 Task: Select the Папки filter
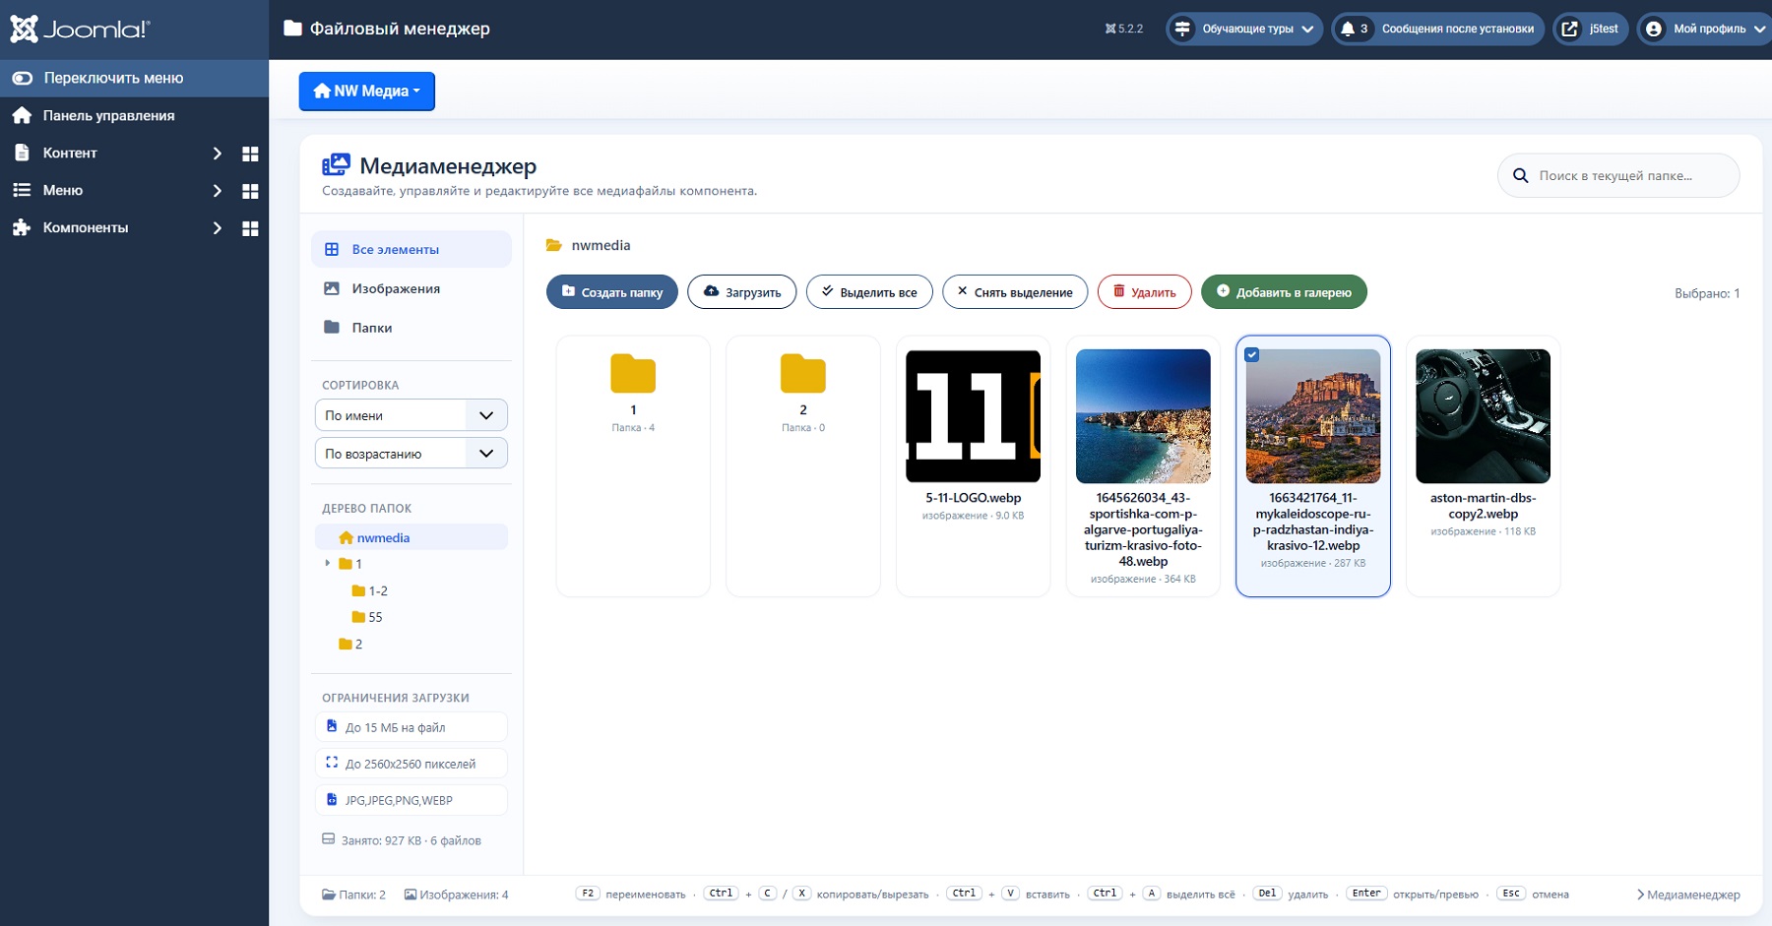(x=411, y=328)
